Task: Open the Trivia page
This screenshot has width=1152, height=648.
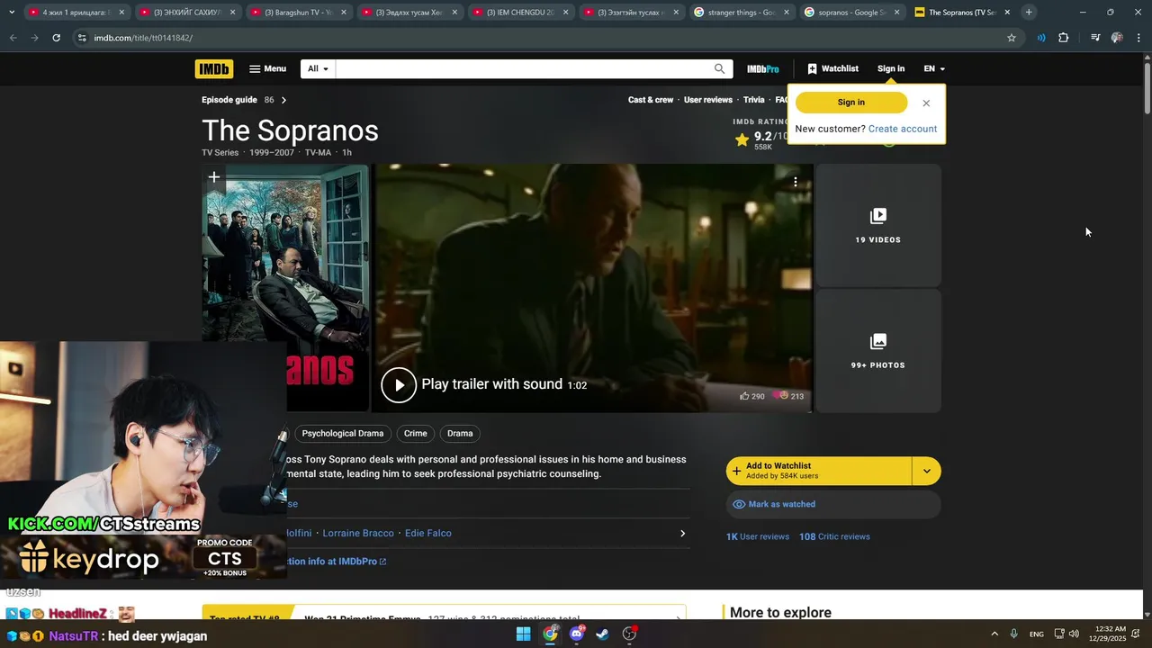Action: [754, 100]
